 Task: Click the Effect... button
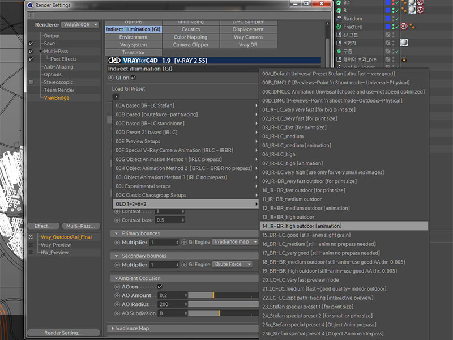click(x=44, y=226)
